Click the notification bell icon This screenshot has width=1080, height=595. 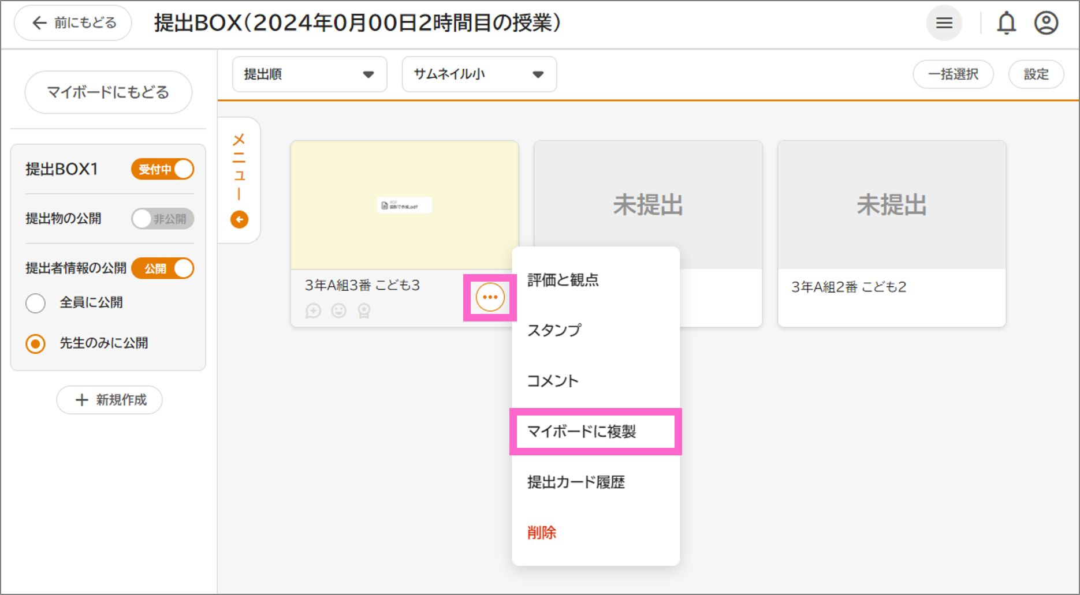1006,23
